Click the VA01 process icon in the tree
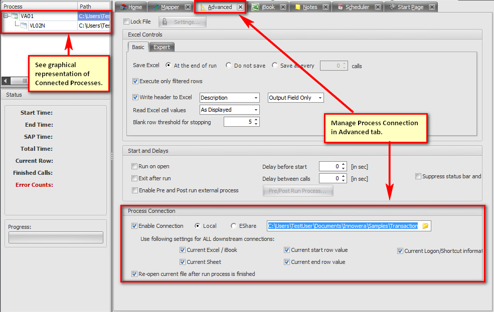 coord(14,16)
